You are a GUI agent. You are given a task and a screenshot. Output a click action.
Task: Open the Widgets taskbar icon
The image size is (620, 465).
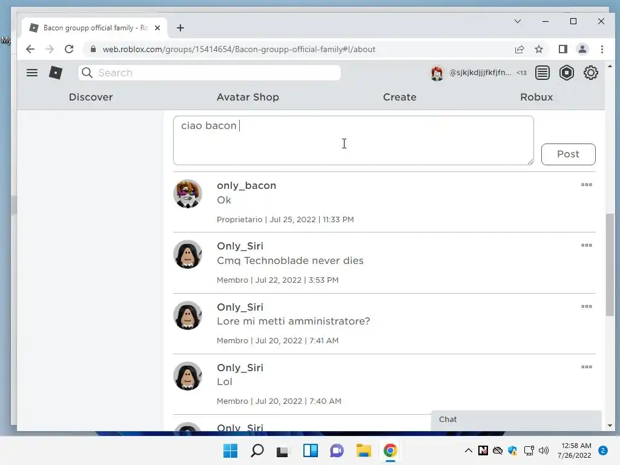311,450
